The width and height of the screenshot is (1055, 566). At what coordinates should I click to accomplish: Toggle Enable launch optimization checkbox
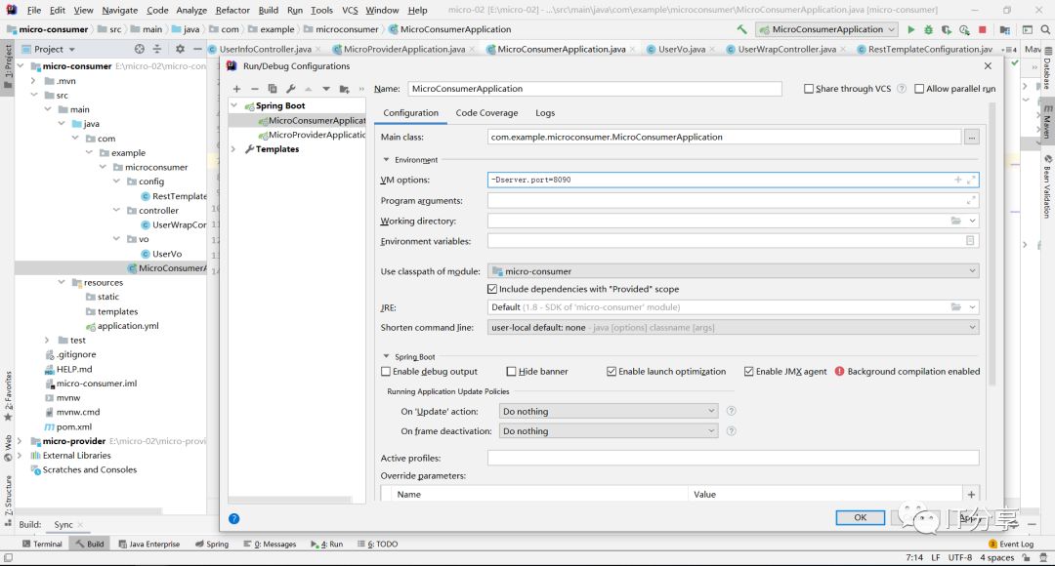[612, 371]
